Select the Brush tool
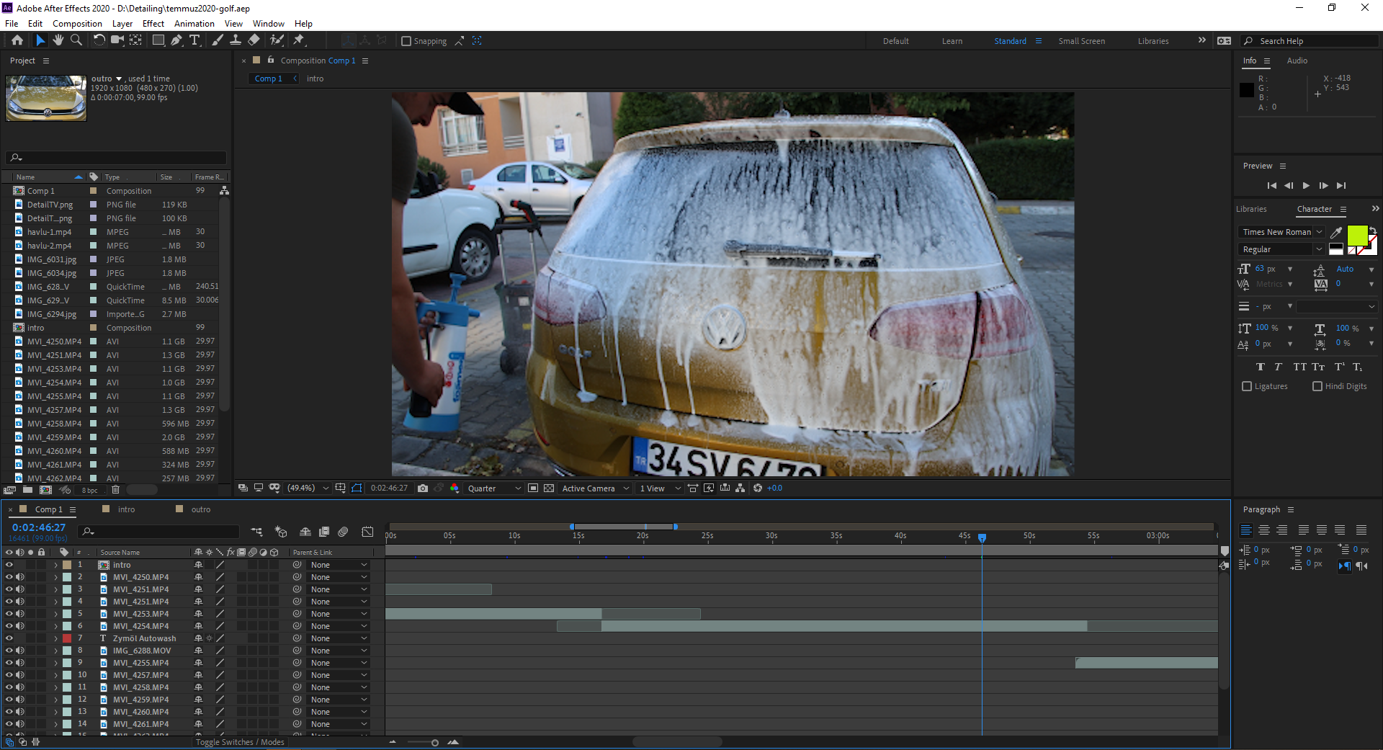Screen dimensions: 1383x750 tap(218, 40)
